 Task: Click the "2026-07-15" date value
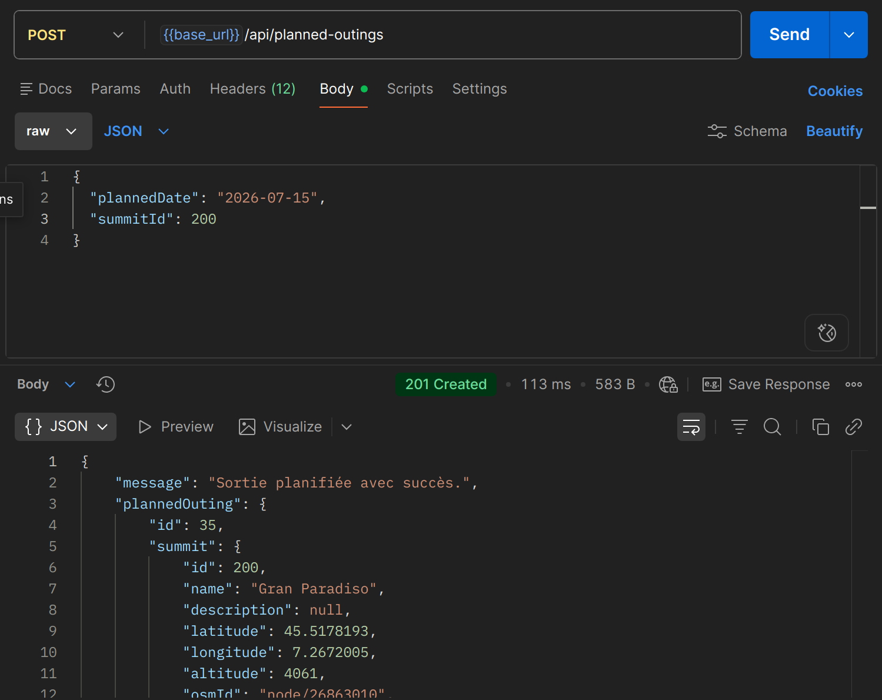pos(267,198)
